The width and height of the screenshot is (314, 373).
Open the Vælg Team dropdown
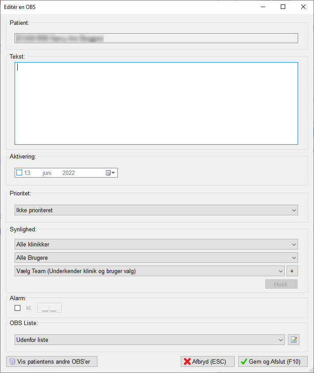pyautogui.click(x=150, y=271)
